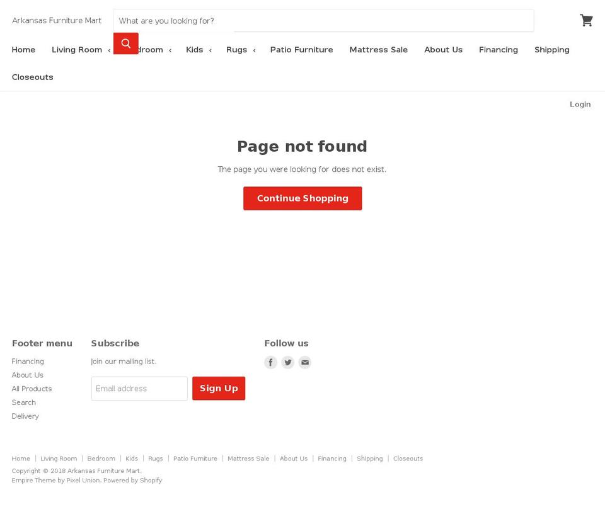Image resolution: width=605 pixels, height=507 pixels.
Task: Expand the Kids menu chevron
Action: point(210,50)
